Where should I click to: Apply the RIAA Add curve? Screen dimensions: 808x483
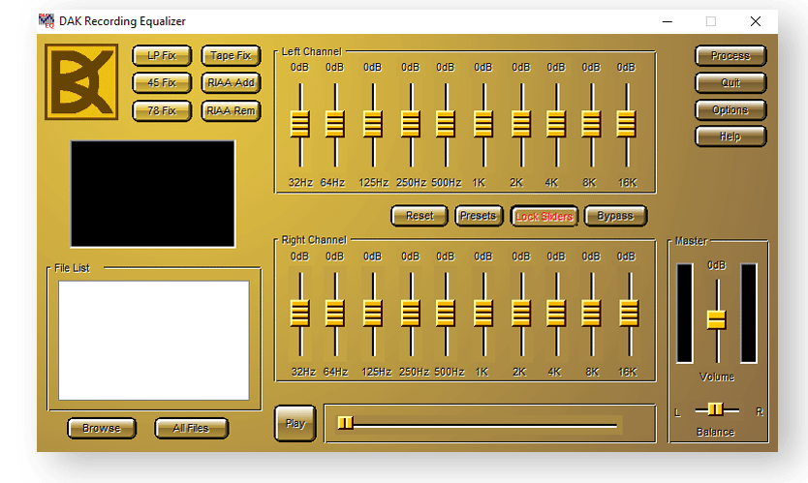click(x=231, y=83)
